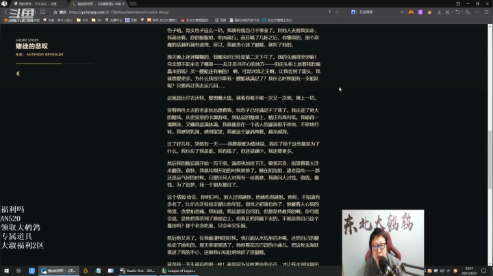Image resolution: width=493 pixels, height=276 pixels.
Task: Open the orange round extension icon
Action: click(x=429, y=12)
